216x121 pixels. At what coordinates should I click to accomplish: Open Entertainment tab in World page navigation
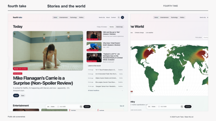tap(164, 17)
